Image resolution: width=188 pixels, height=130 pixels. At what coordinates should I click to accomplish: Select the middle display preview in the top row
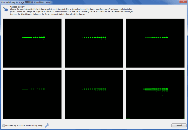click(x=94, y=43)
